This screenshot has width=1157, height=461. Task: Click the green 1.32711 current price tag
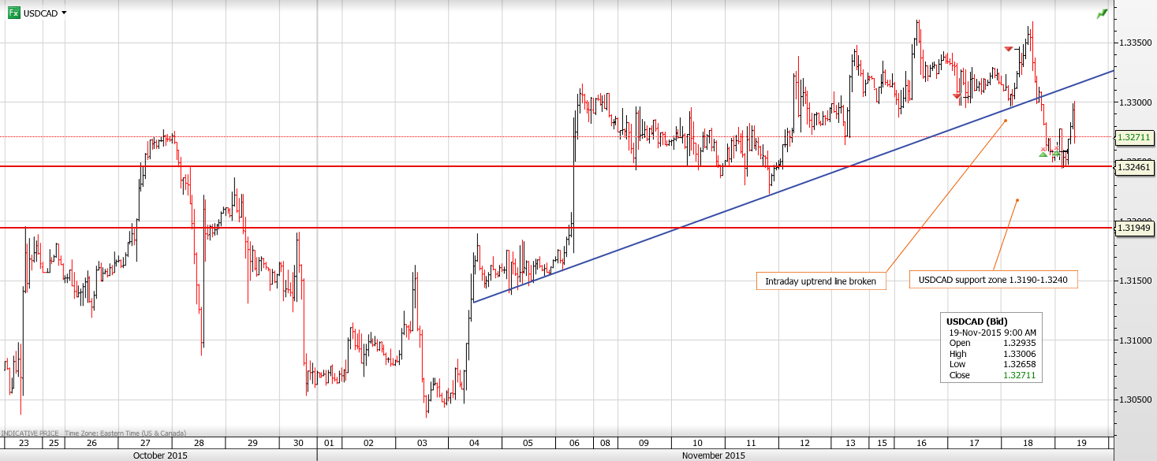(1133, 136)
